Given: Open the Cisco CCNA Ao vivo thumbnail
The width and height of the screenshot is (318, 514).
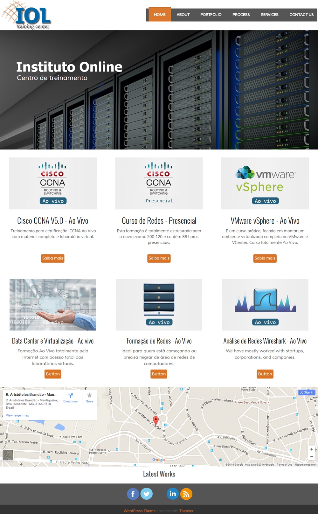Looking at the screenshot, I should [x=53, y=183].
